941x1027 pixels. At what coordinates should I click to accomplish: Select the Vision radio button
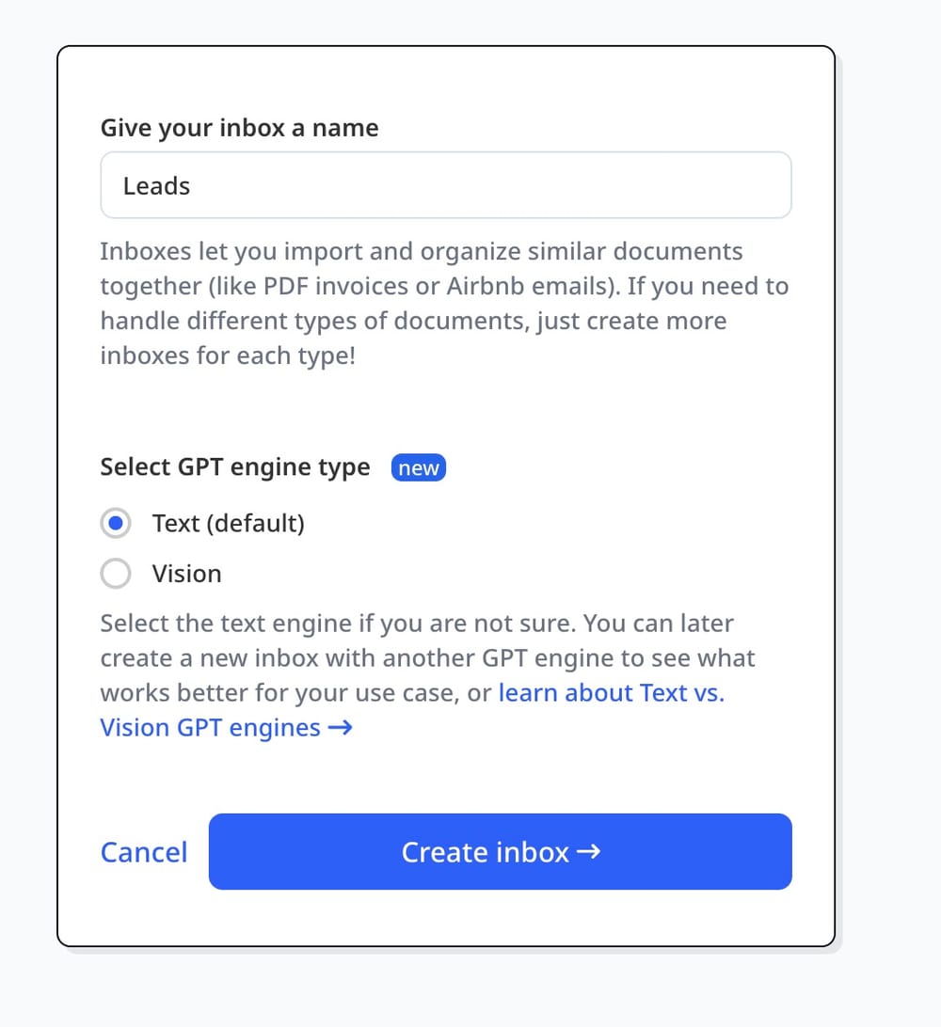(116, 574)
